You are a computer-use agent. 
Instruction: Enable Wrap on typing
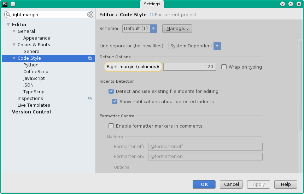[224, 67]
